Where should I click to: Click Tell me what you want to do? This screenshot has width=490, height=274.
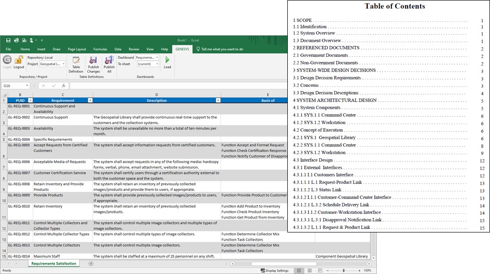(222, 49)
